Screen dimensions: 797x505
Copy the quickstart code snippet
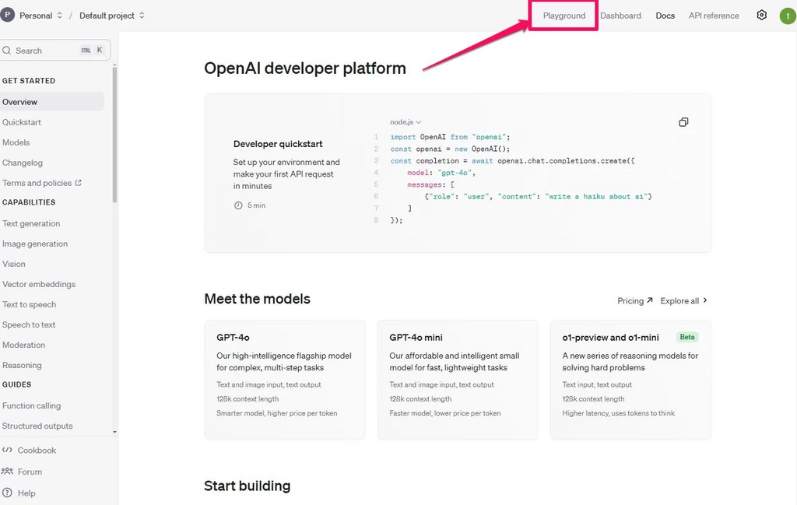683,122
